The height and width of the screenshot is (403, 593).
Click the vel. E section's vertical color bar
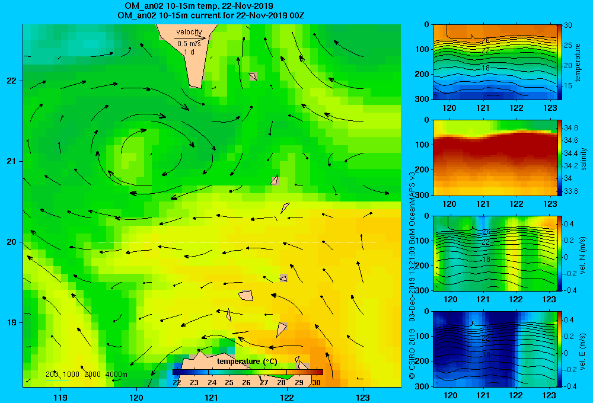(560, 349)
